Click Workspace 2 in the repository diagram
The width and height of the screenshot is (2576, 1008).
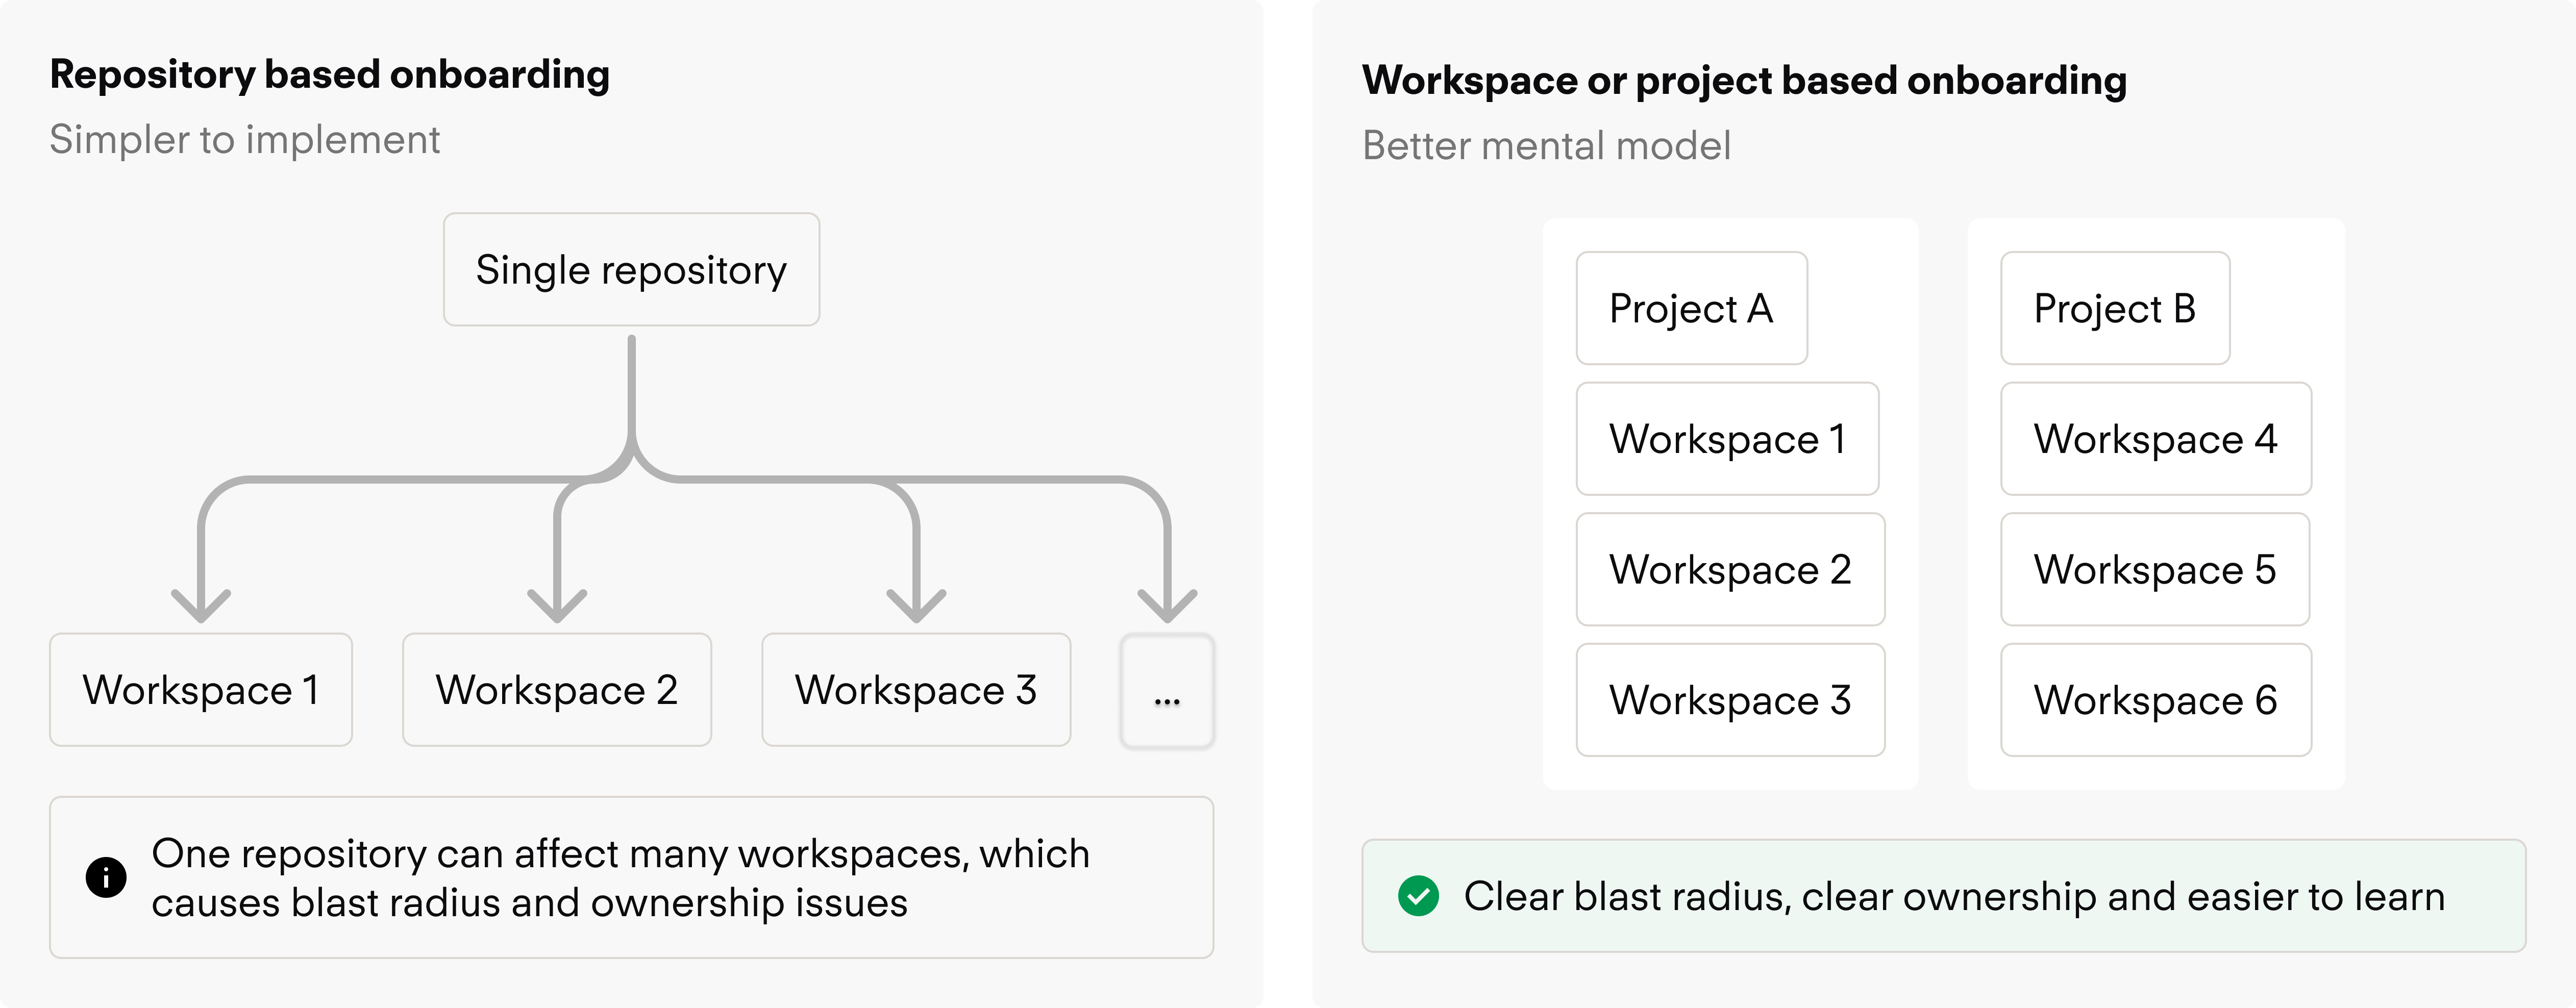557,690
